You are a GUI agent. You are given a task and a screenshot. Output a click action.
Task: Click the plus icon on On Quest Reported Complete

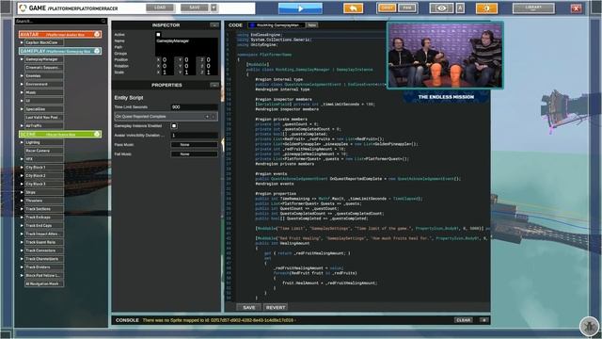(207, 117)
